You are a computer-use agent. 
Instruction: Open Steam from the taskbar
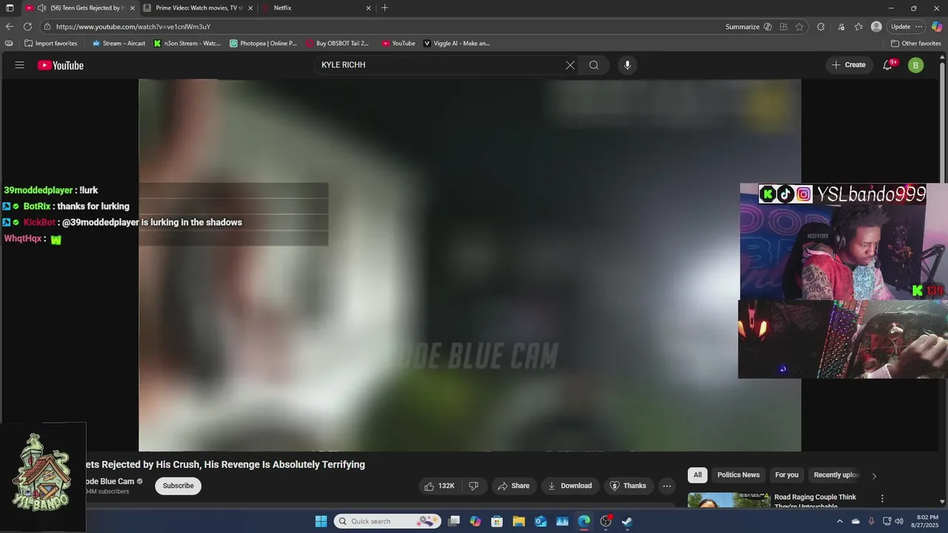[627, 521]
